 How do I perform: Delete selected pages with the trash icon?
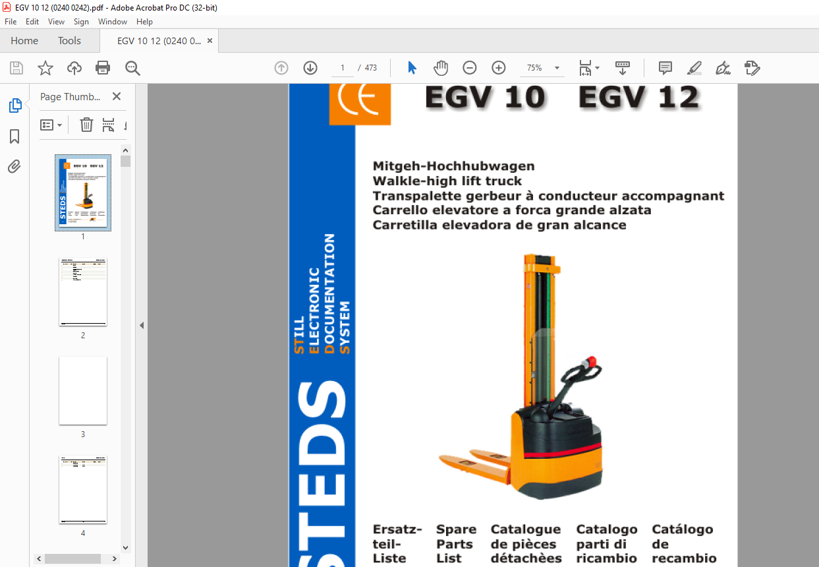click(86, 125)
